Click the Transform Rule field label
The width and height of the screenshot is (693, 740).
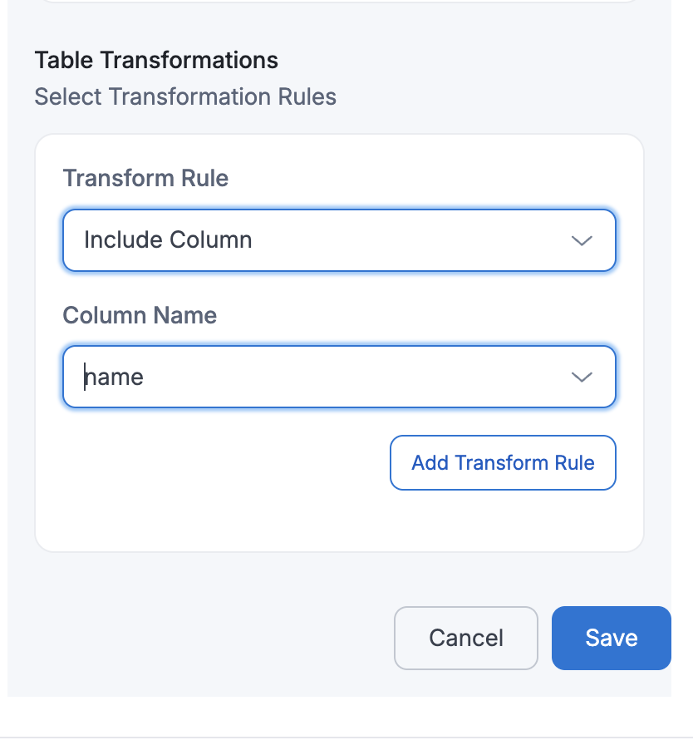coord(145,178)
